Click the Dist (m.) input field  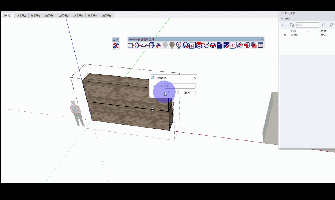click(180, 86)
